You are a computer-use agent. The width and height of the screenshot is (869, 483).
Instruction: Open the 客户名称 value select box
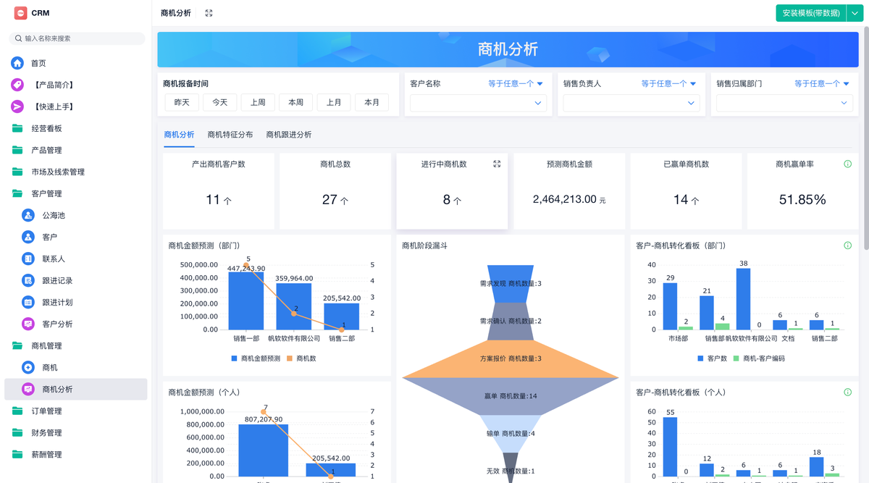478,103
